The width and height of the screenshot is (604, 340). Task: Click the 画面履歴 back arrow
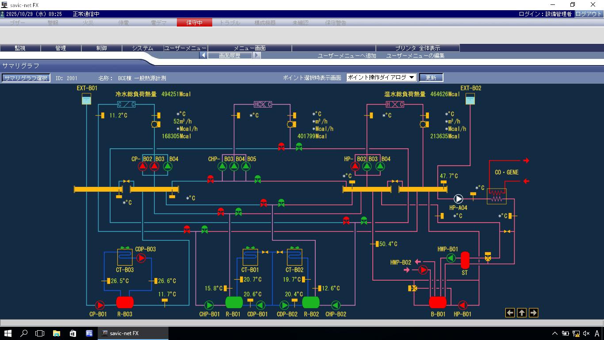tap(203, 56)
